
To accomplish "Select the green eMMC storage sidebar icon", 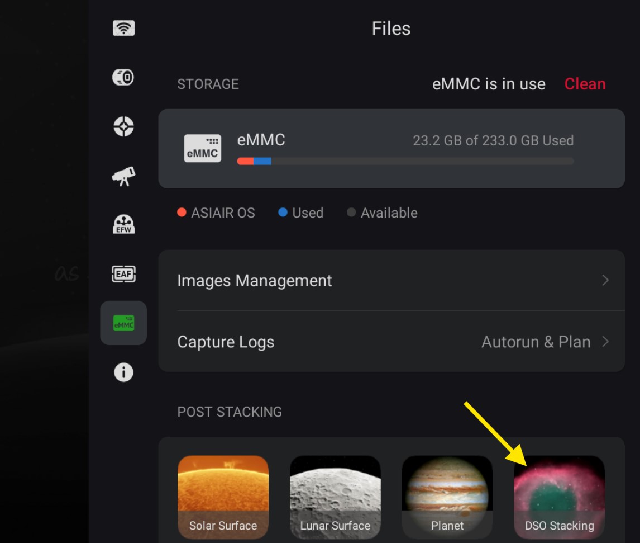I will click(123, 323).
